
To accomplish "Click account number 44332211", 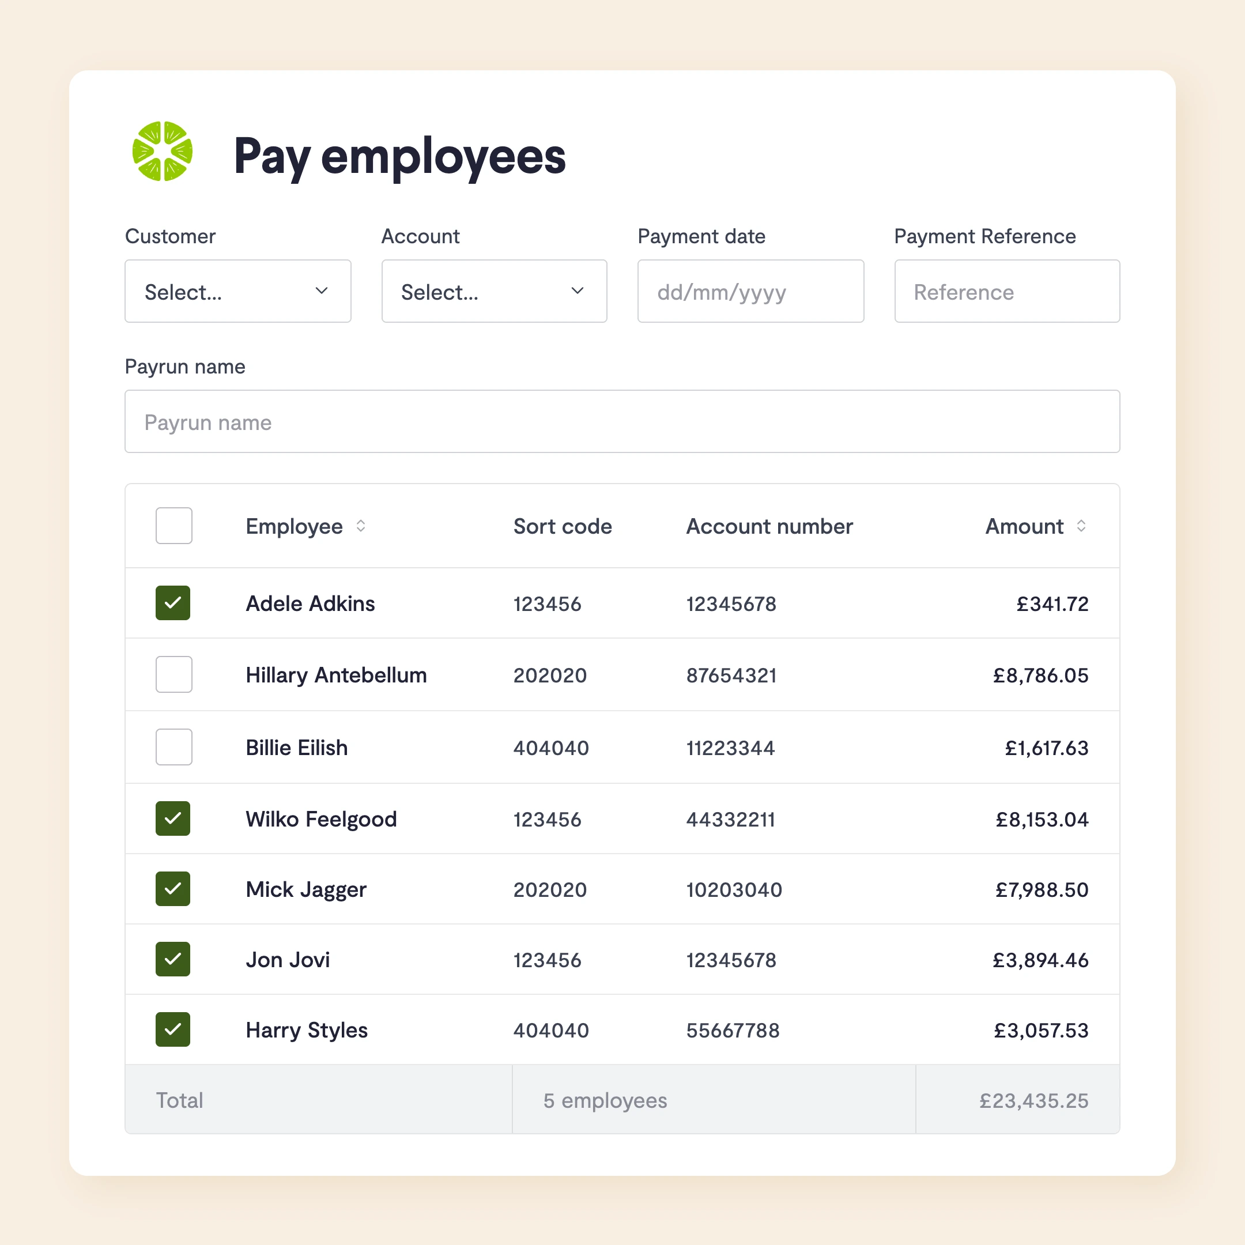I will pyautogui.click(x=730, y=819).
